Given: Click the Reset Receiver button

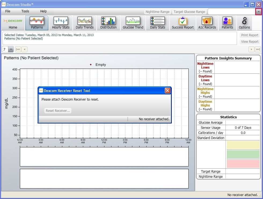Looking at the screenshot, I should point(57,111).
